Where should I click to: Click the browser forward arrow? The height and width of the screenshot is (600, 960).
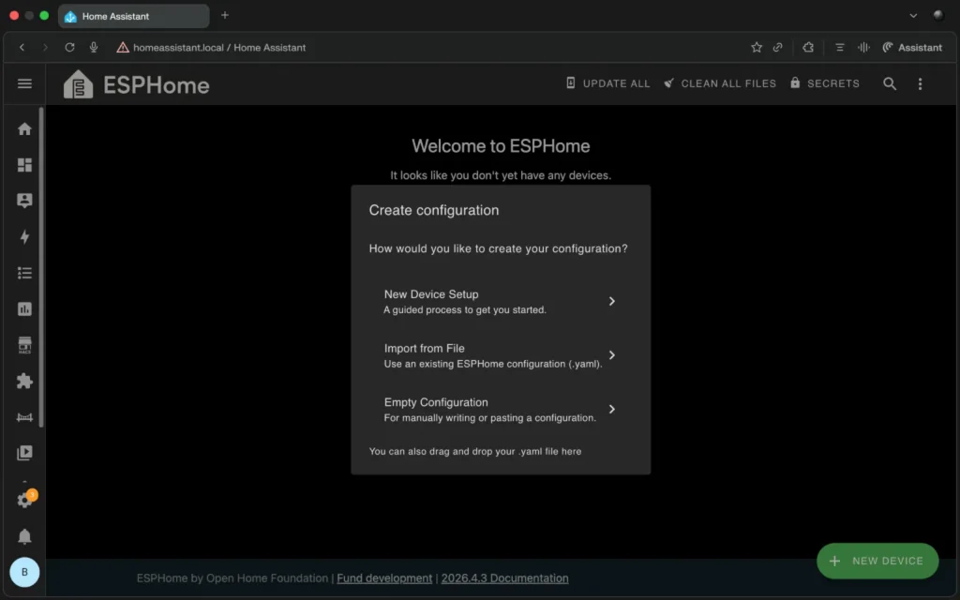click(x=45, y=47)
